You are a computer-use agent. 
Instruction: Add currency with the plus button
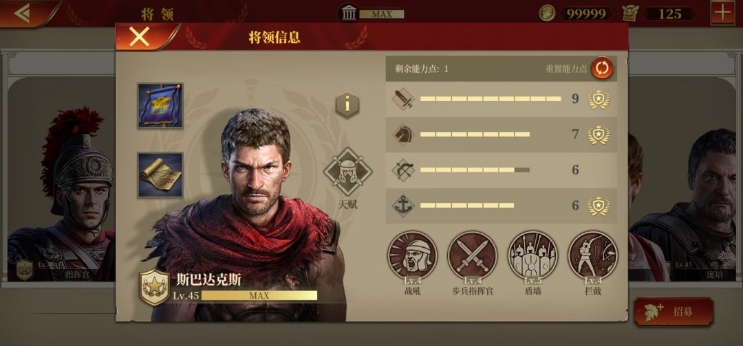(722, 13)
